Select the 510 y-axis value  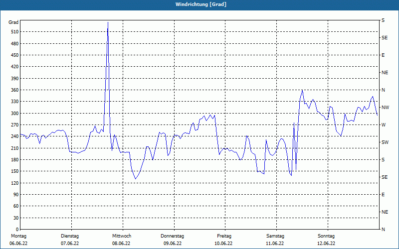[15, 32]
